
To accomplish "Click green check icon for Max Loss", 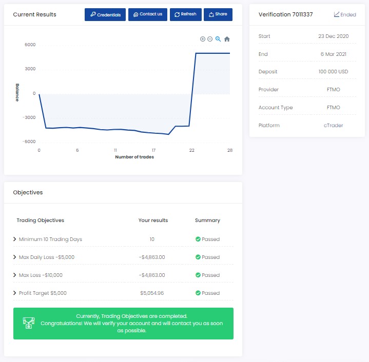I will point(198,275).
